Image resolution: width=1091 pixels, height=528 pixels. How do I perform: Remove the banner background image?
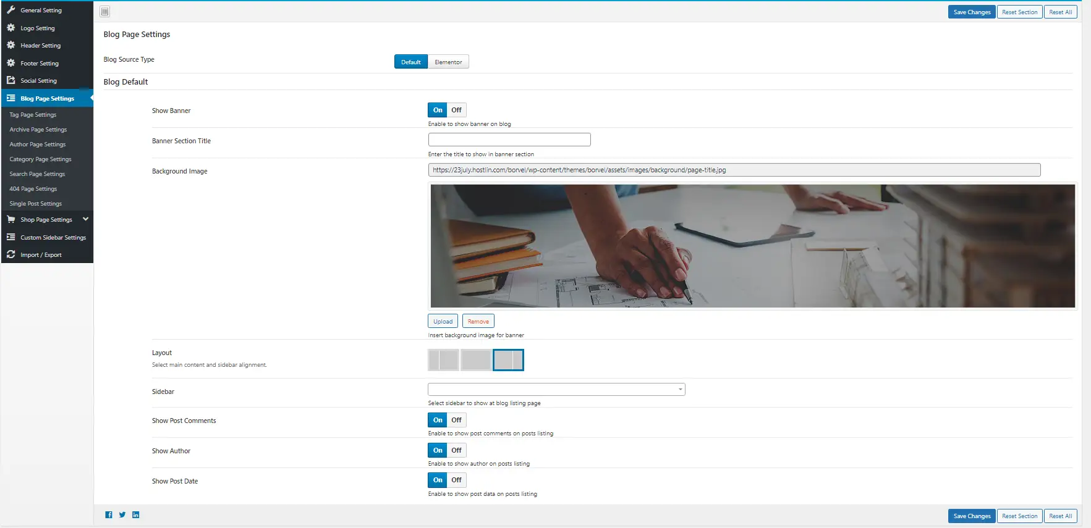pos(478,322)
